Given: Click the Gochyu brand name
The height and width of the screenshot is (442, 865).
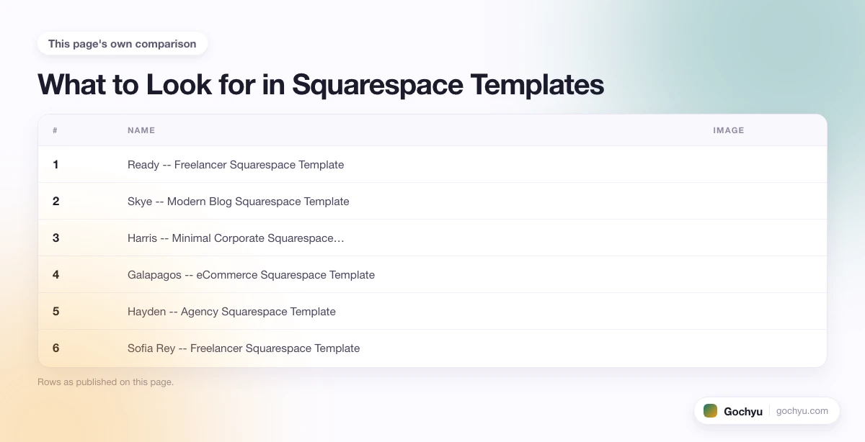Looking at the screenshot, I should click(743, 412).
